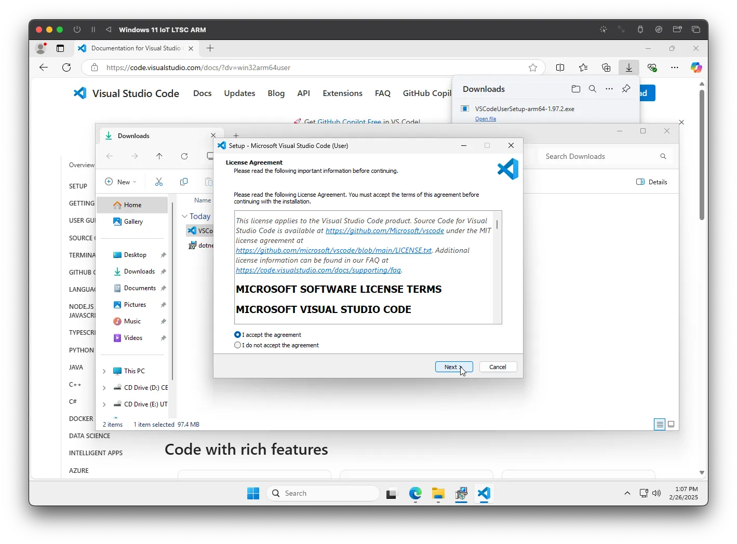Add page to favorites star icon
Image resolution: width=737 pixels, height=544 pixels.
point(533,67)
